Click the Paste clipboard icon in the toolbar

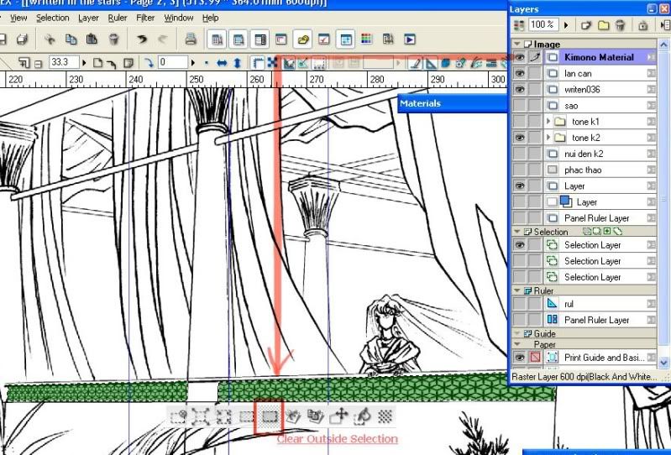[92, 39]
